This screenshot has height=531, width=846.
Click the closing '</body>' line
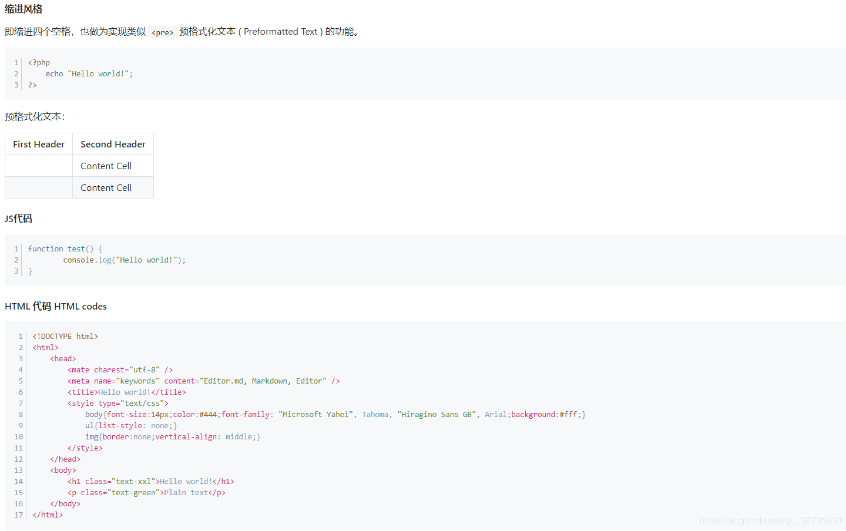65,504
